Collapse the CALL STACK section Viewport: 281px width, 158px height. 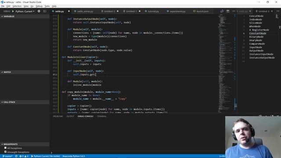coord(25,102)
